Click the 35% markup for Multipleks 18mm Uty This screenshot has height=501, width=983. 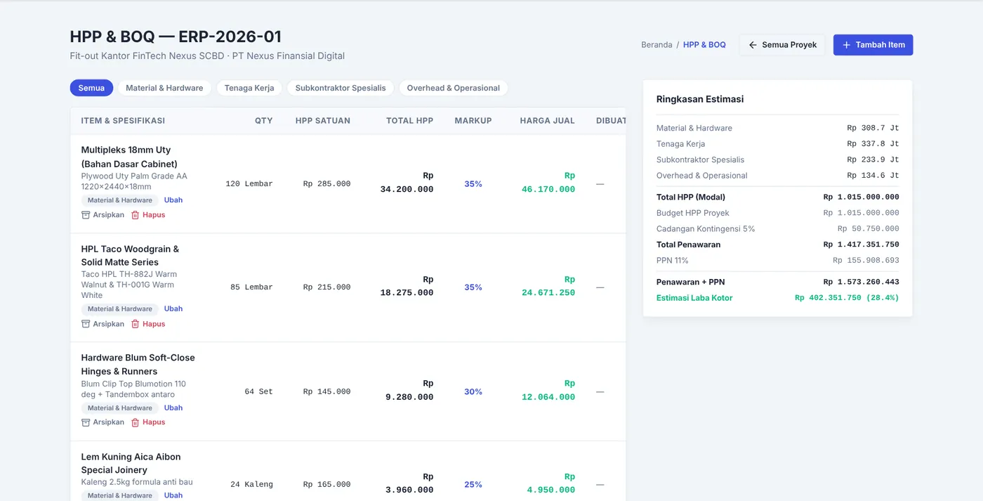click(x=473, y=184)
